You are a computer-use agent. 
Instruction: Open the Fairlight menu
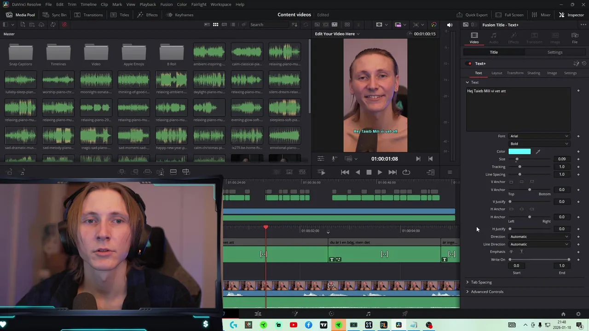click(x=199, y=4)
